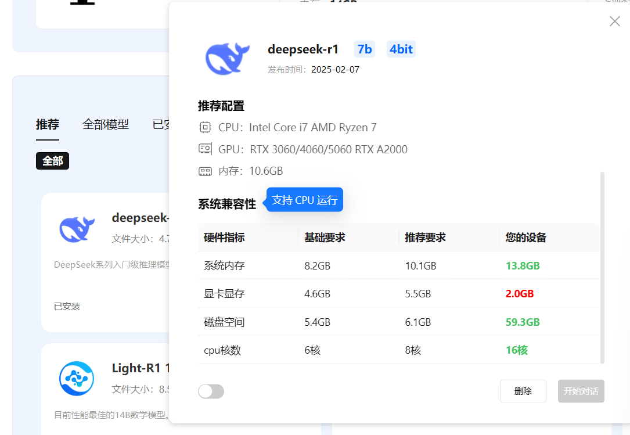Select the 全部 filter chip
The image size is (630, 435).
[53, 161]
